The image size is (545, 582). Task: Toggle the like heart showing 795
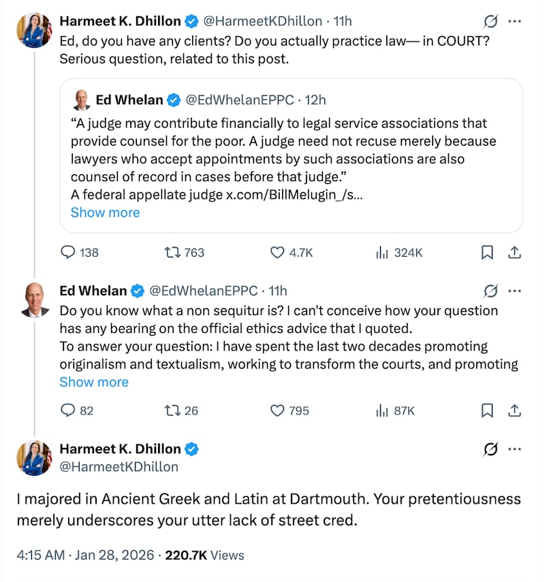[x=277, y=410]
